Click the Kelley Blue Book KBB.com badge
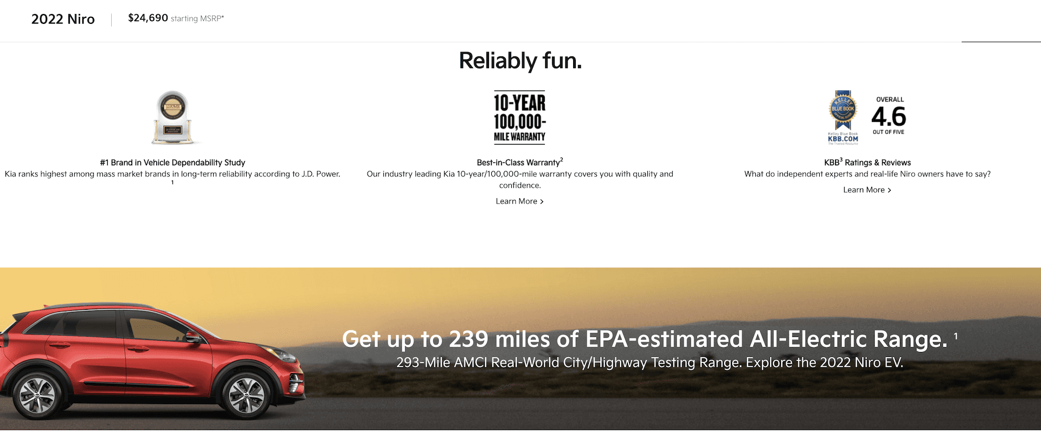This screenshot has height=436, width=1041. [843, 118]
